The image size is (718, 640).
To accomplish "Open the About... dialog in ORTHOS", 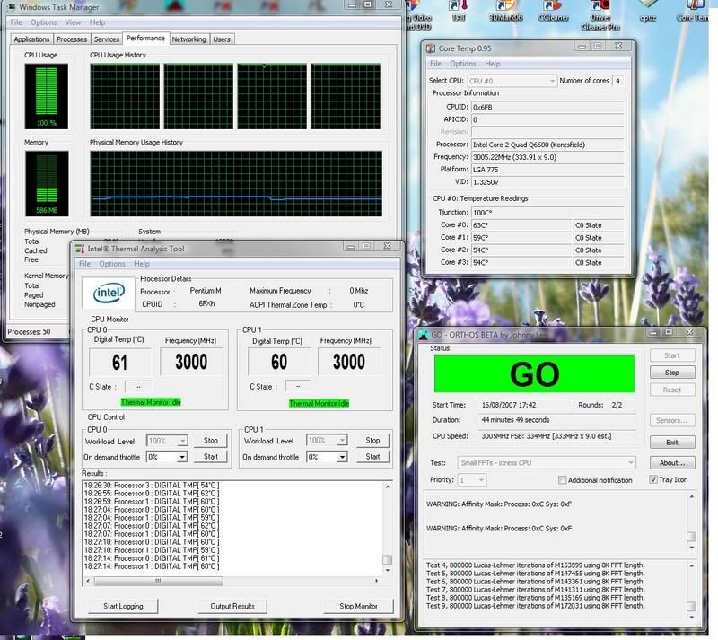I will (x=671, y=462).
